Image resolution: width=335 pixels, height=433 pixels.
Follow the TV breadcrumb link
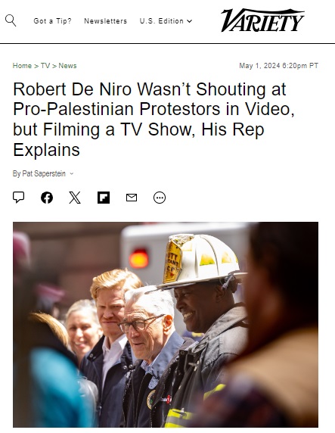click(45, 66)
